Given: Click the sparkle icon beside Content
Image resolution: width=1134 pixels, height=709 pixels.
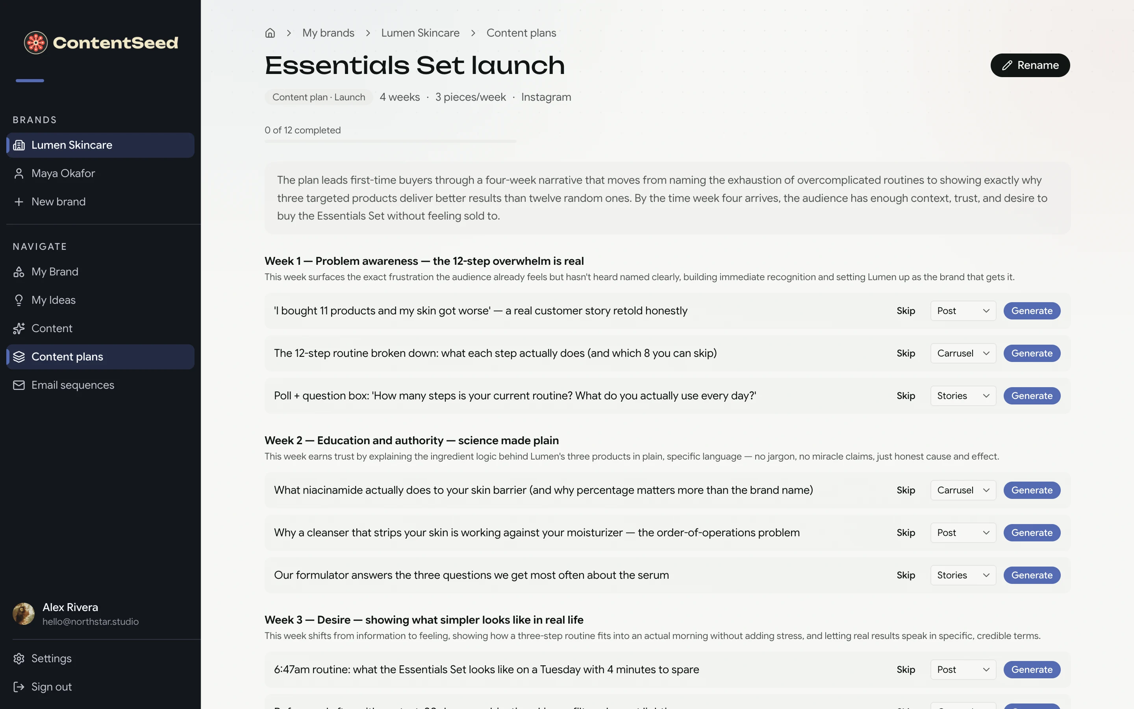Looking at the screenshot, I should click(x=19, y=328).
